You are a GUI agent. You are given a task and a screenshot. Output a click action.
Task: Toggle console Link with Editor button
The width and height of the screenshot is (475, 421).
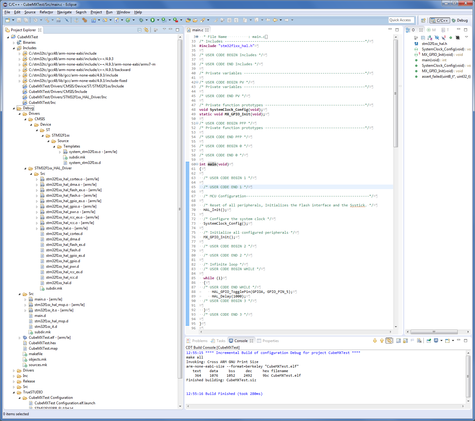(x=389, y=341)
